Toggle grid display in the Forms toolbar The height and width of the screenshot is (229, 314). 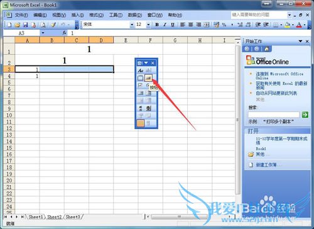click(x=141, y=123)
